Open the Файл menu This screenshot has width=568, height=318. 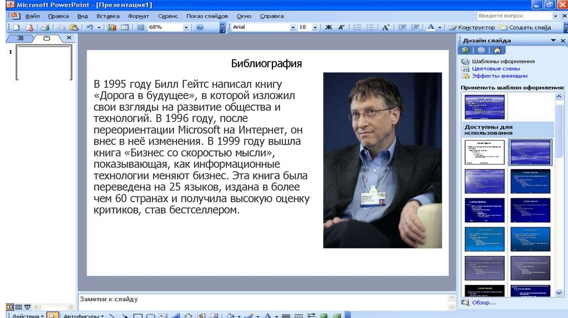(32, 16)
